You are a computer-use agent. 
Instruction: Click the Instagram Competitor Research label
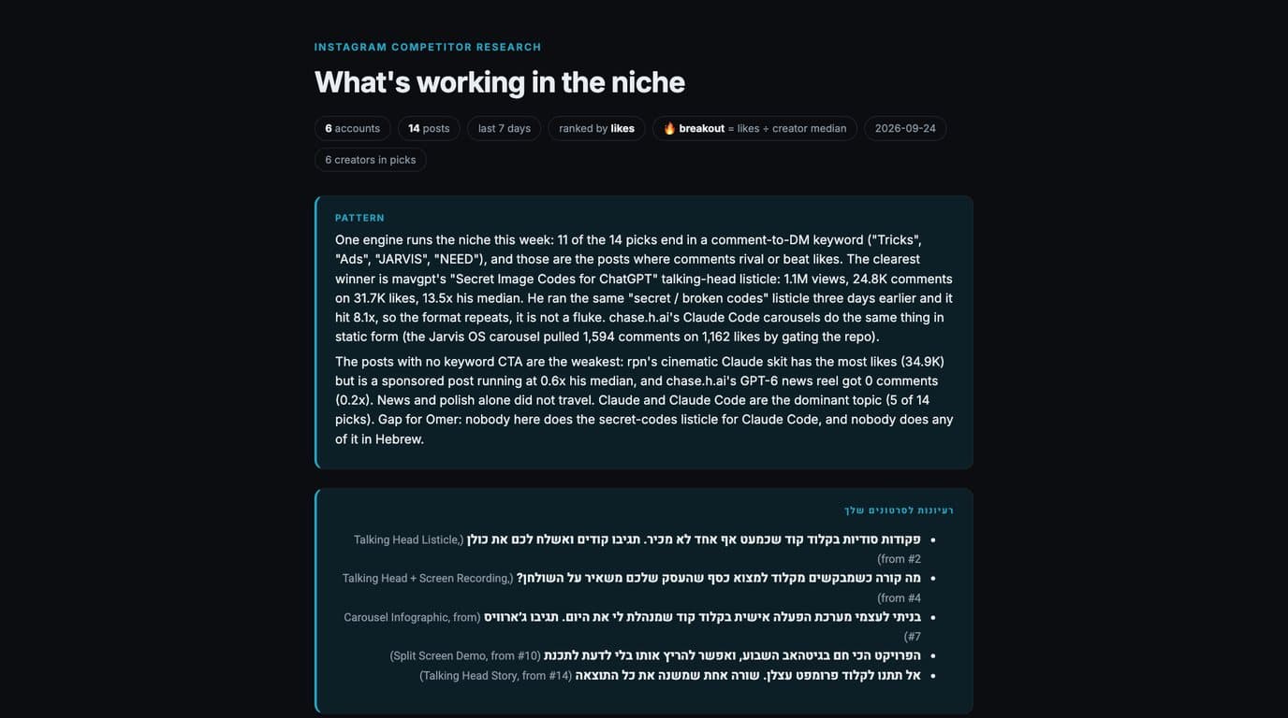coord(428,47)
